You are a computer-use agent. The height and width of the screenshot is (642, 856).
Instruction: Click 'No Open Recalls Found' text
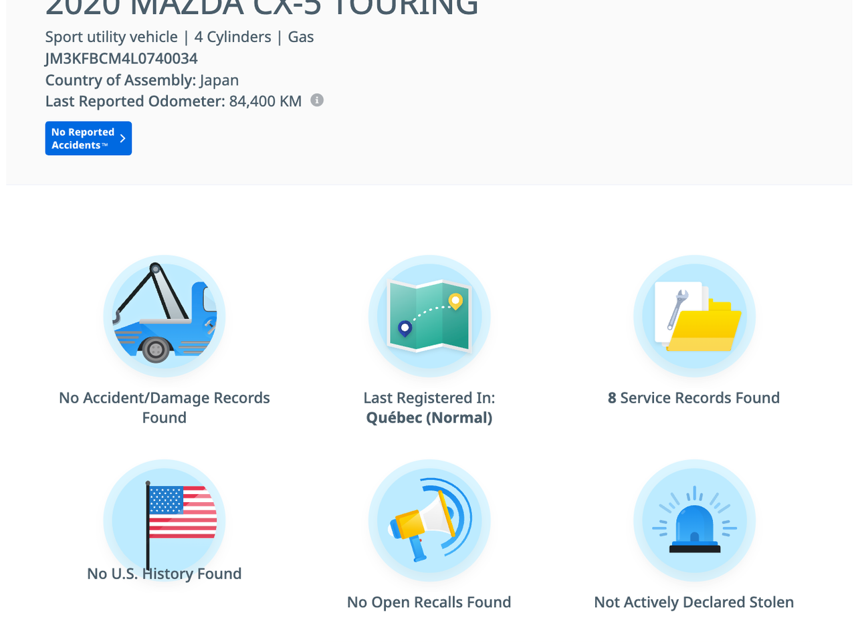[429, 603]
